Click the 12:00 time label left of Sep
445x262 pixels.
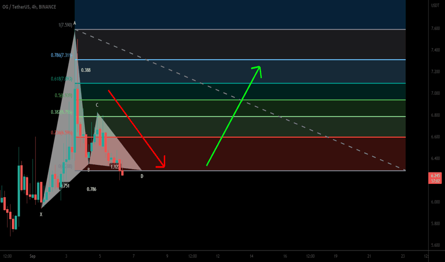tap(7, 256)
